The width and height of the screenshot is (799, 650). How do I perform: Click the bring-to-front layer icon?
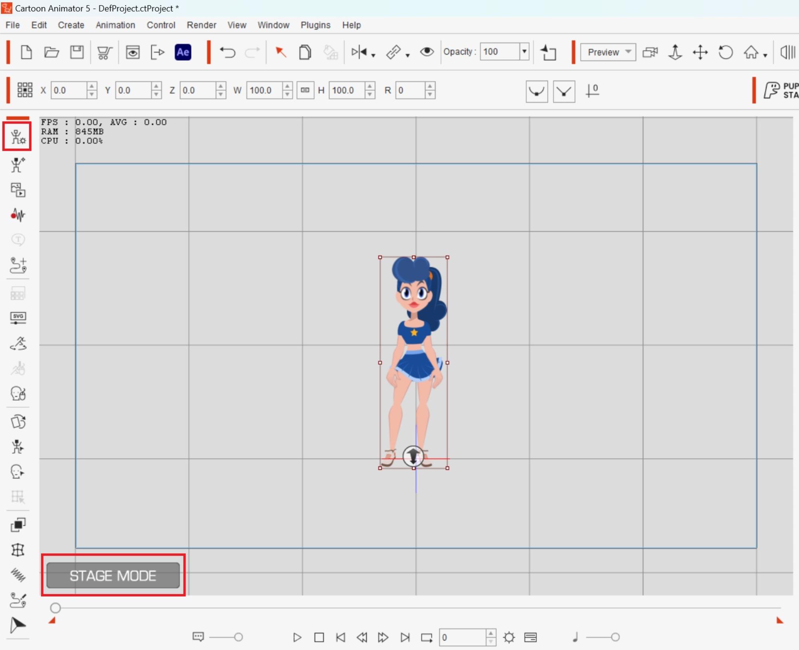548,52
